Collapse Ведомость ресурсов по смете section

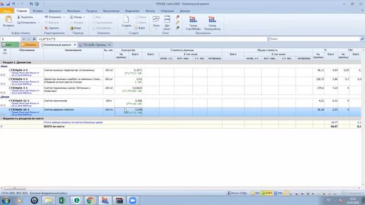[x=1, y=118]
